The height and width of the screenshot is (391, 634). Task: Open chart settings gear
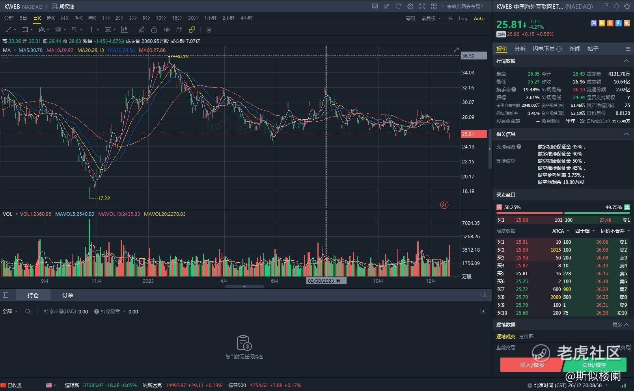(410, 6)
